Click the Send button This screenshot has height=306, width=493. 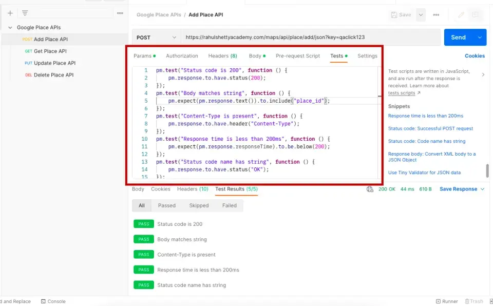point(459,37)
